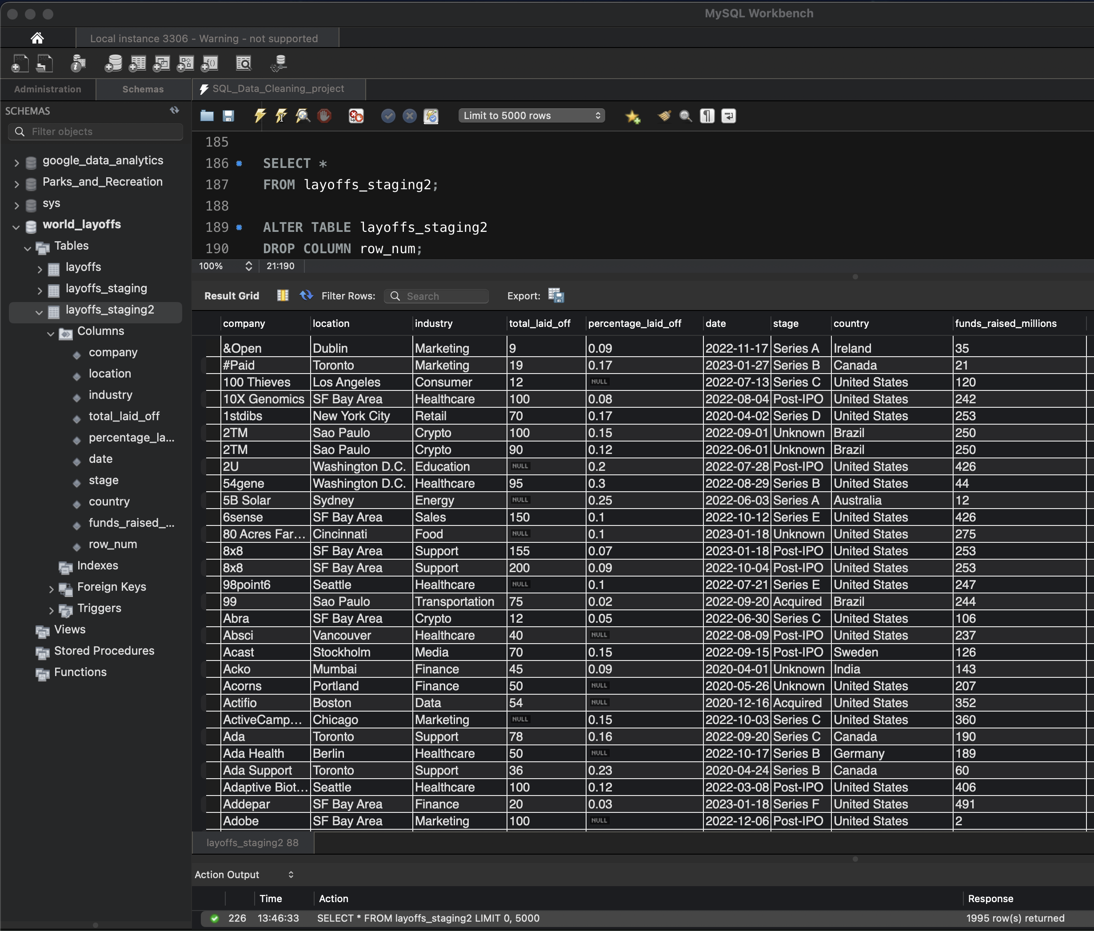This screenshot has height=931, width=1094.
Task: Collapse the layoffs_staging2 table
Action: point(40,312)
